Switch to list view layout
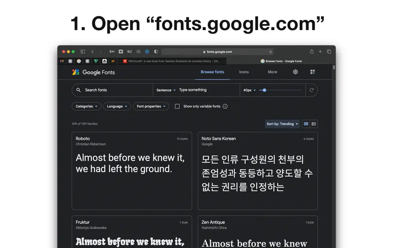The image size is (397, 248). pos(314,124)
